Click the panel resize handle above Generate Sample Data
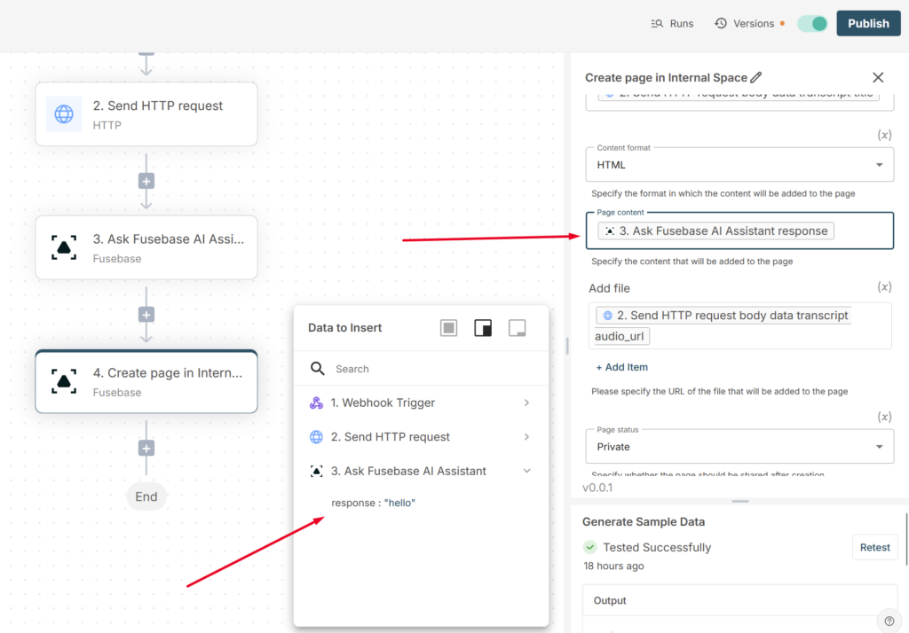This screenshot has height=633, width=909. click(739, 501)
